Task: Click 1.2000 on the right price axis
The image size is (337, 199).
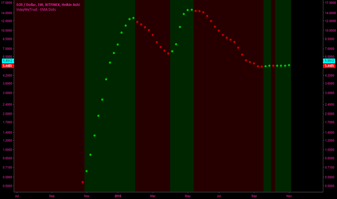Action: 330,140
